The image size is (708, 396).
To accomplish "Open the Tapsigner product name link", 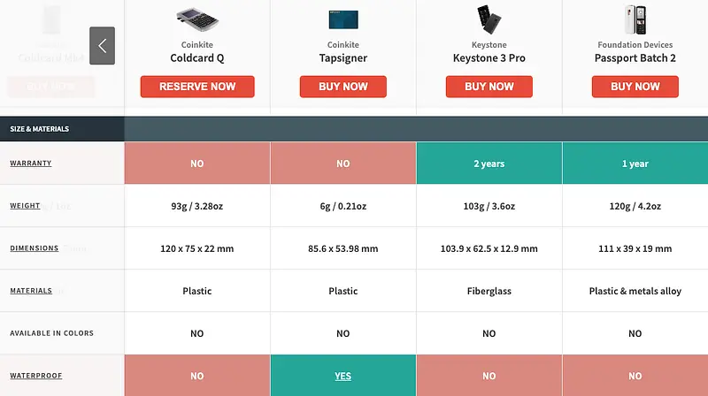I will point(342,59).
